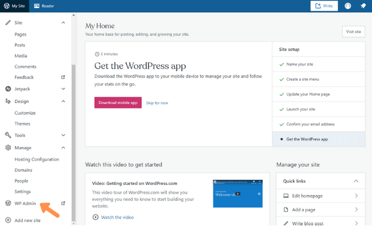Viewport: 372px width, 228px height.
Task: Collapse the Site menu section
Action: 63,22
